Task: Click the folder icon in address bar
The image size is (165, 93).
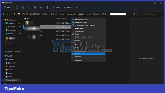Action: pyautogui.click(x=19, y=14)
